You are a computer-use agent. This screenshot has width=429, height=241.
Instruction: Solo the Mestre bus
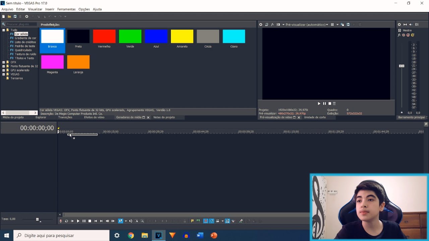(413, 35)
